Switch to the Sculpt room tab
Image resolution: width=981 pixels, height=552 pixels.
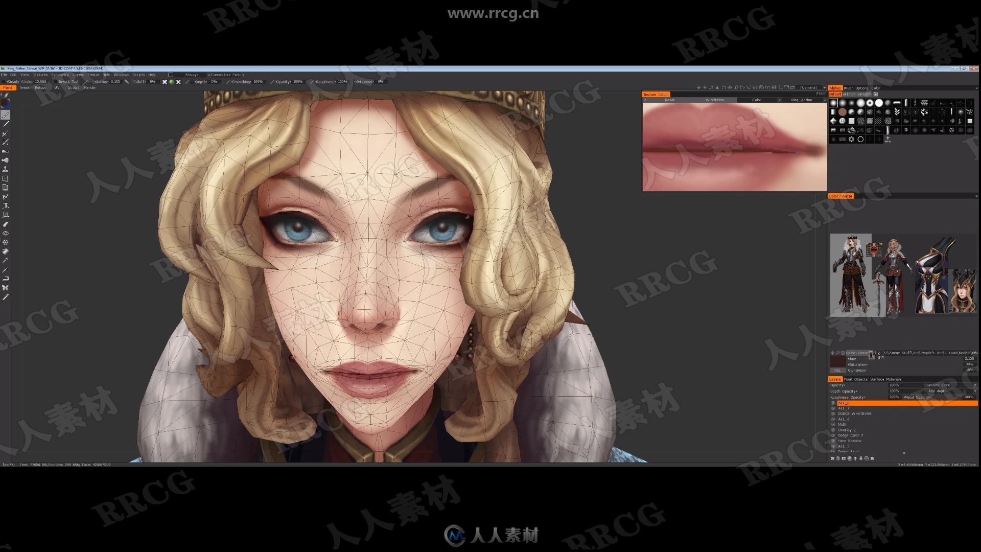coord(74,87)
